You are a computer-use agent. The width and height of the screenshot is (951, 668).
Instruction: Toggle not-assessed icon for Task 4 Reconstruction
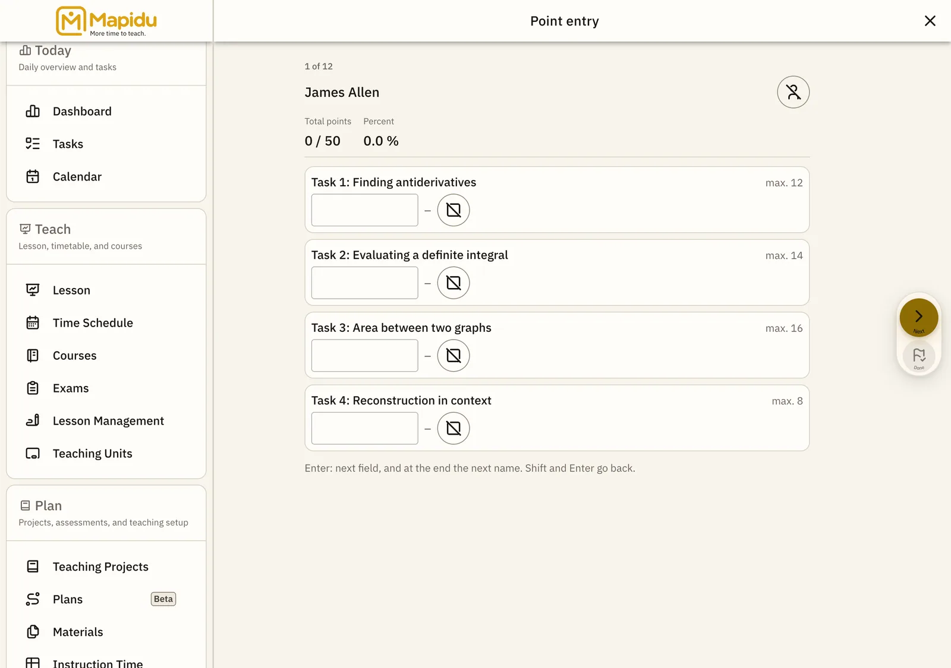[454, 428]
